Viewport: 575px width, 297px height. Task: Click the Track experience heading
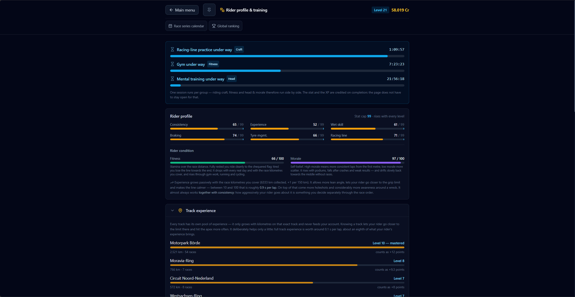pyautogui.click(x=201, y=211)
